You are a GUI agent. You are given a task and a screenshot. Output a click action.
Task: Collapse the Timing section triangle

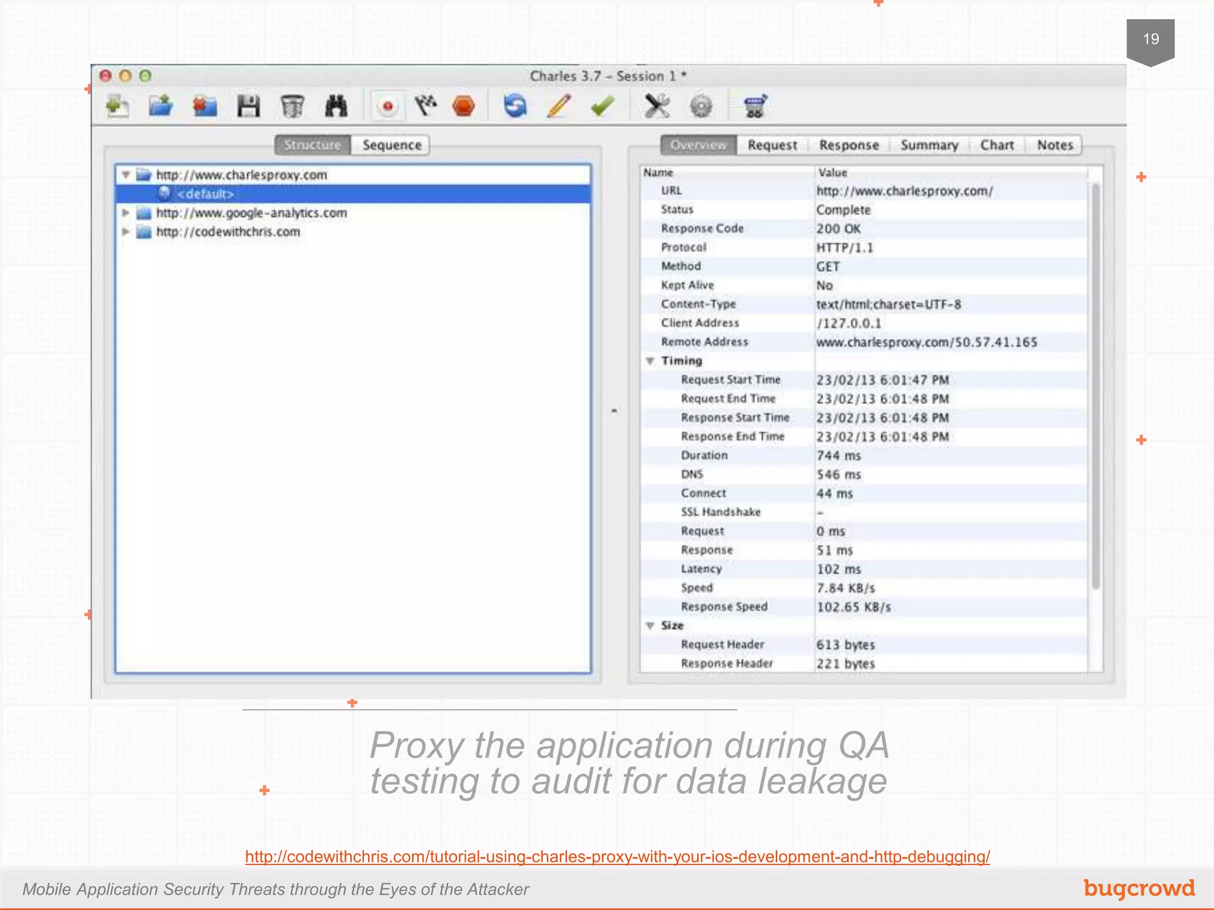pyautogui.click(x=650, y=361)
